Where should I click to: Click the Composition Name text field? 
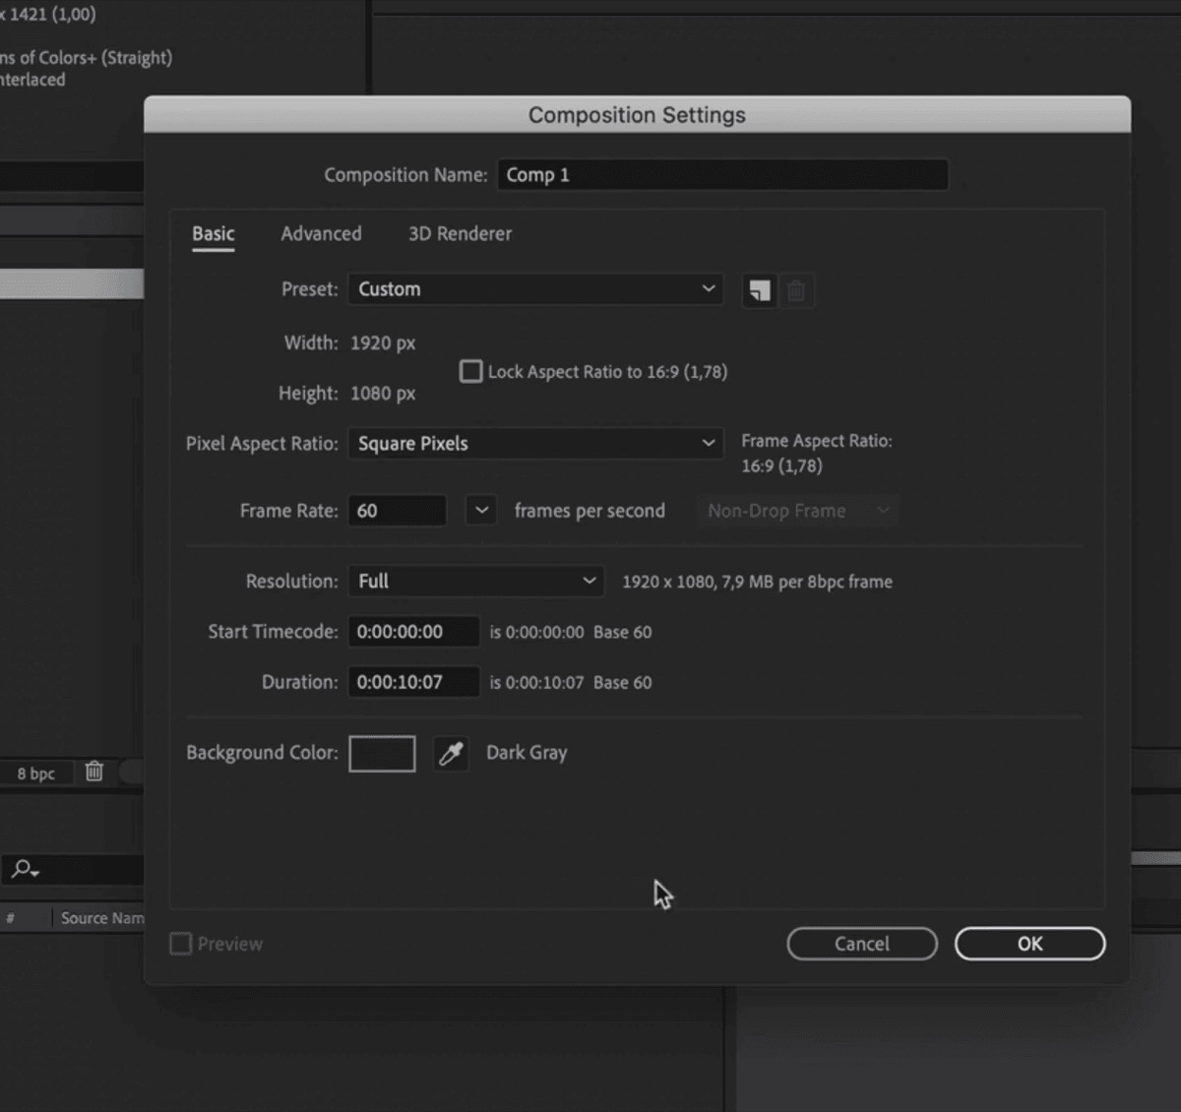point(722,175)
